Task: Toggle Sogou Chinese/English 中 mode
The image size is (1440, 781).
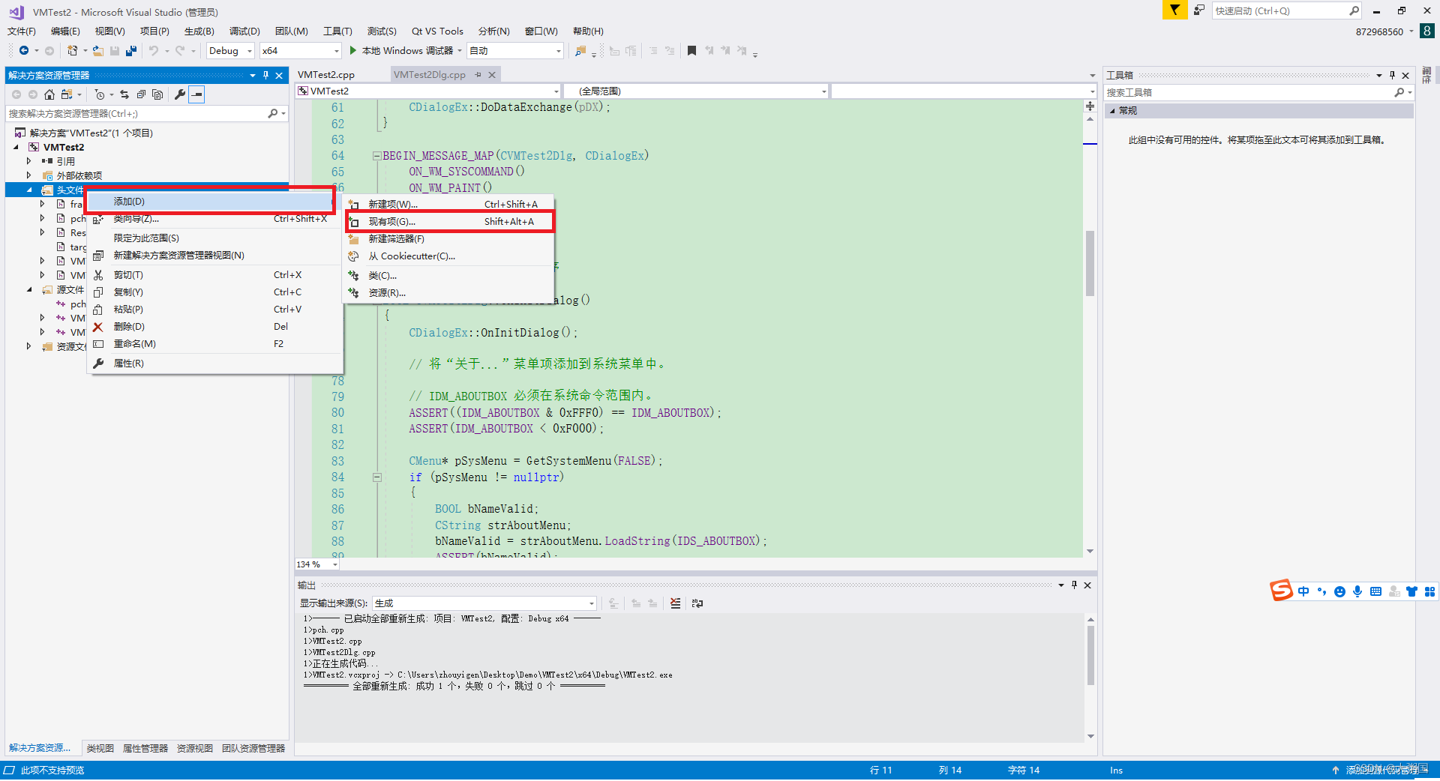Action: [1303, 591]
